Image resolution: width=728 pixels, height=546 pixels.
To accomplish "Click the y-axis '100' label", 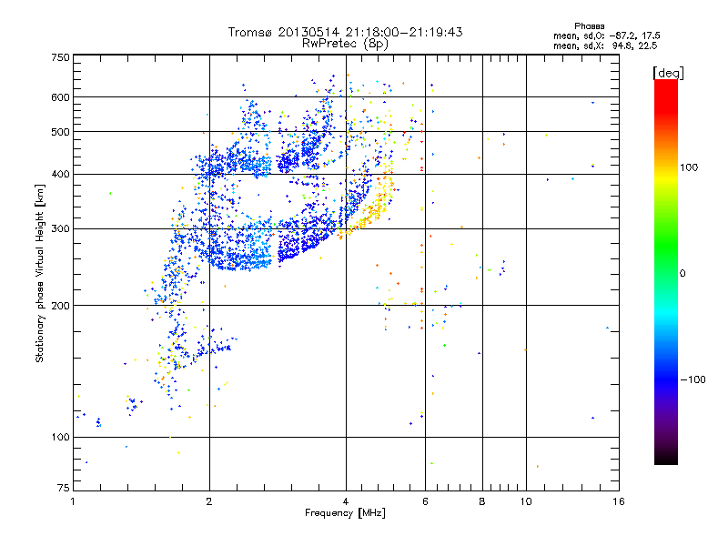I will click(x=60, y=437).
